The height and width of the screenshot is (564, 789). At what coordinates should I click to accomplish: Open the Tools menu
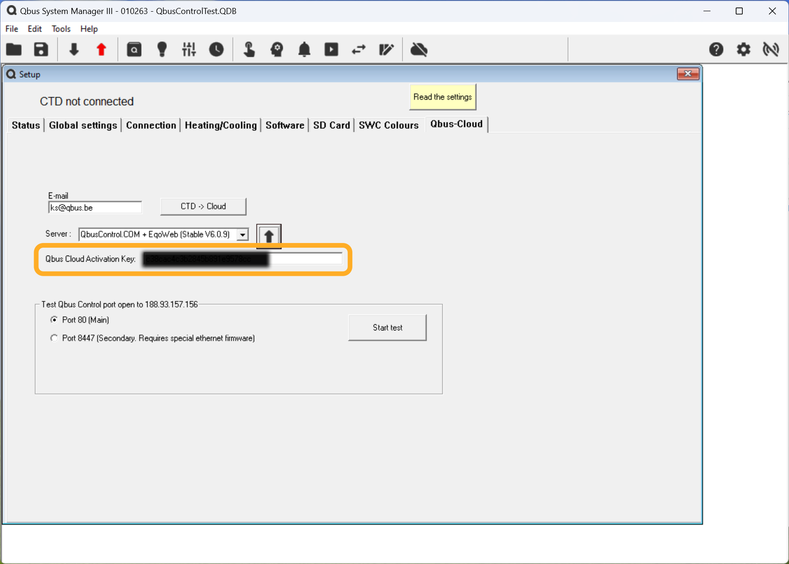[x=61, y=29]
